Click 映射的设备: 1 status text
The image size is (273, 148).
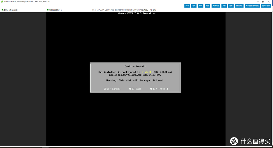pos(54,10)
